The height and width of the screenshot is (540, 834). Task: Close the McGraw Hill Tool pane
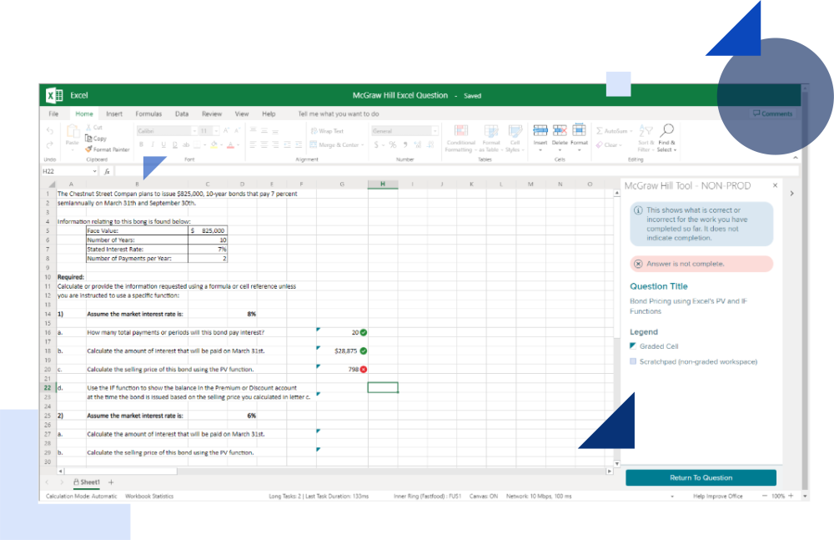click(x=775, y=185)
